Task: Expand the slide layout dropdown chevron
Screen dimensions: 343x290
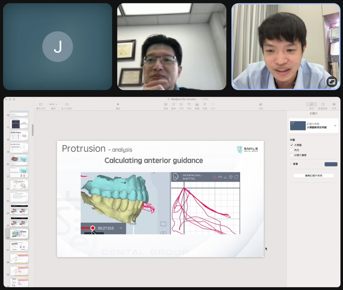Action: coord(335,126)
